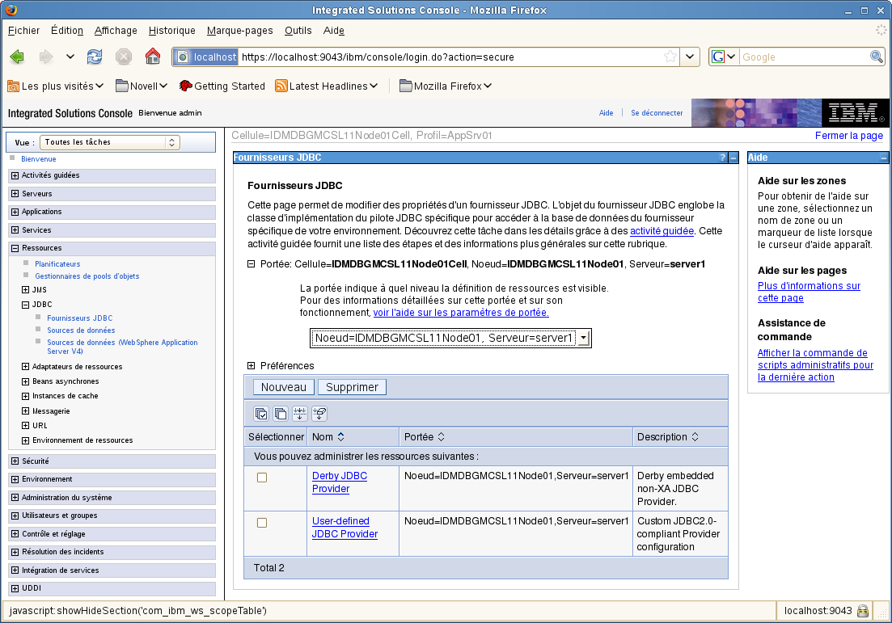Image resolution: width=892 pixels, height=623 pixels.
Task: Open the Historique menu
Action: click(171, 31)
